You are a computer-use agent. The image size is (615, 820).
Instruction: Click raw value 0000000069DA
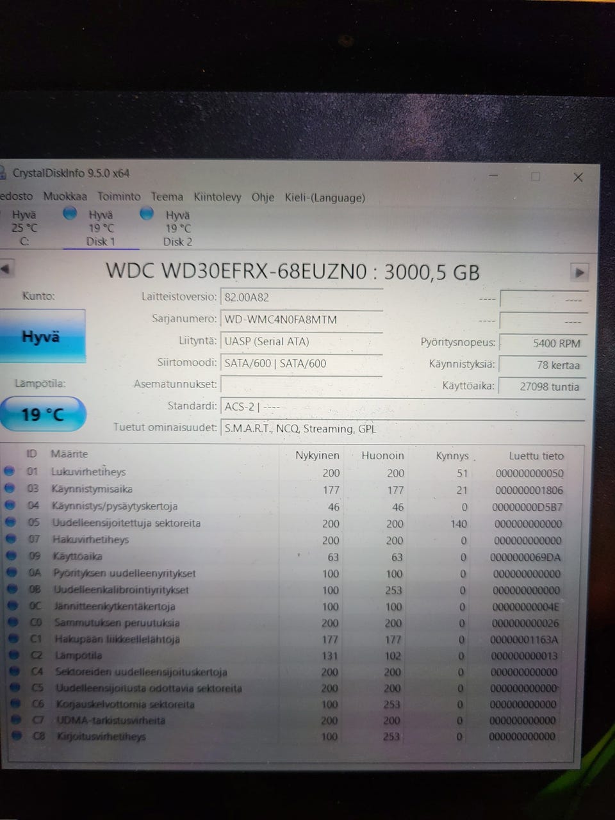pyautogui.click(x=525, y=557)
